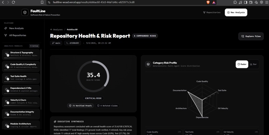The height and width of the screenshot is (135, 269).
Task: Click the Leo AI sparkle icon
Action: 256,2
